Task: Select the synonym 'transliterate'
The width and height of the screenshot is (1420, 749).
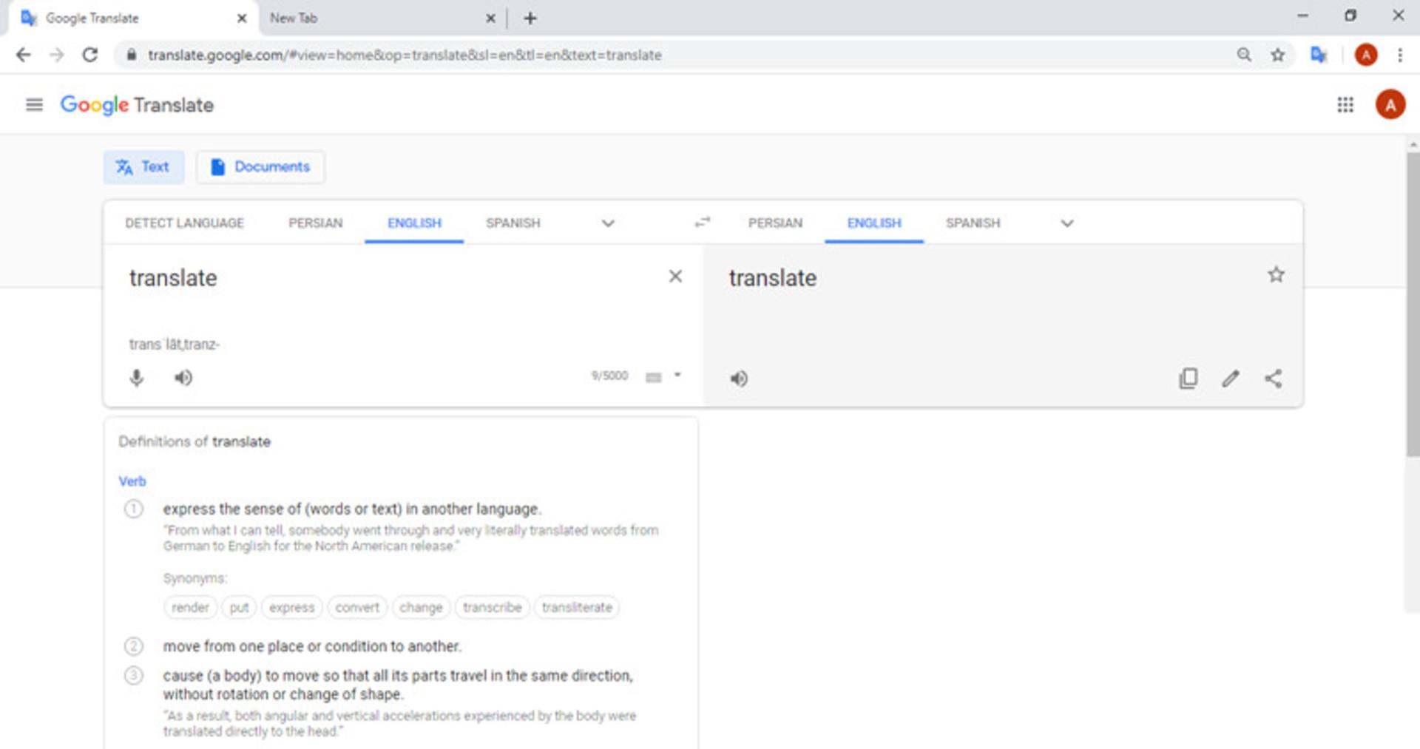Action: click(x=577, y=608)
